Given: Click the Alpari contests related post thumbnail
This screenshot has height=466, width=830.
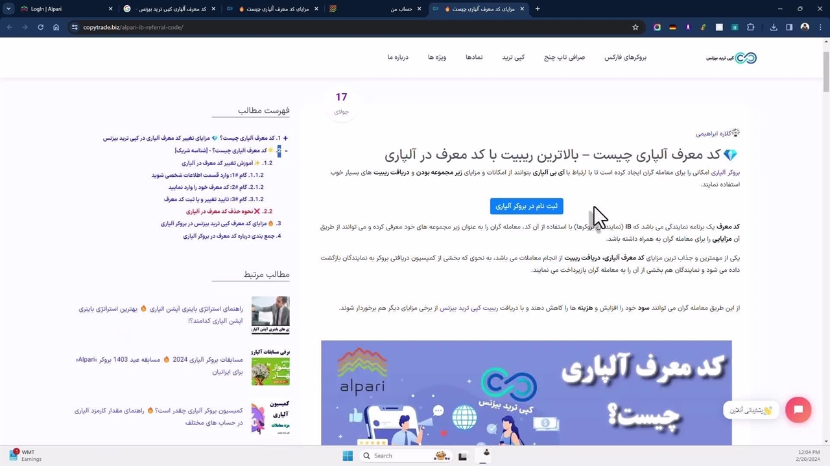Looking at the screenshot, I should [x=270, y=368].
